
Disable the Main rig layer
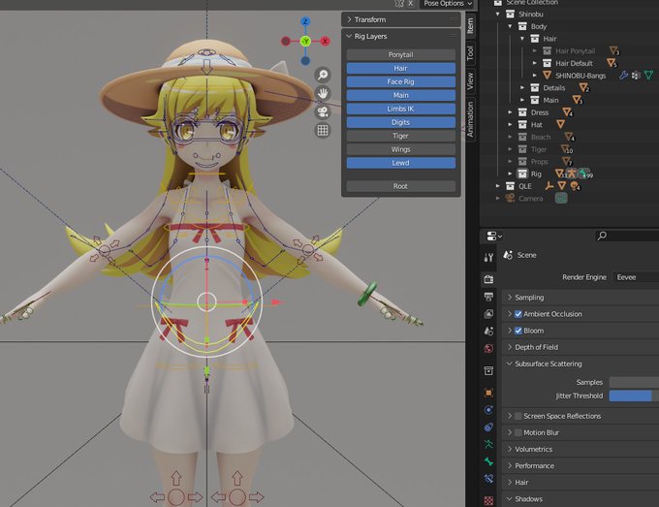pyautogui.click(x=400, y=95)
